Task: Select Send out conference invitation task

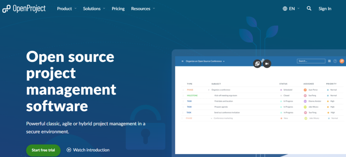Action: tap(227, 112)
